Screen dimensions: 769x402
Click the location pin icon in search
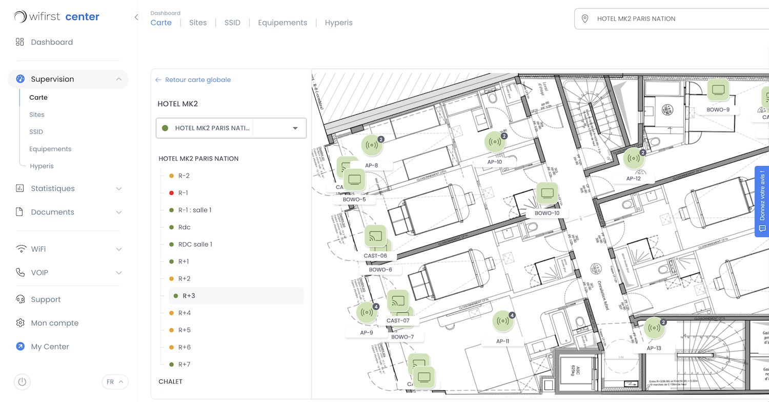(585, 18)
